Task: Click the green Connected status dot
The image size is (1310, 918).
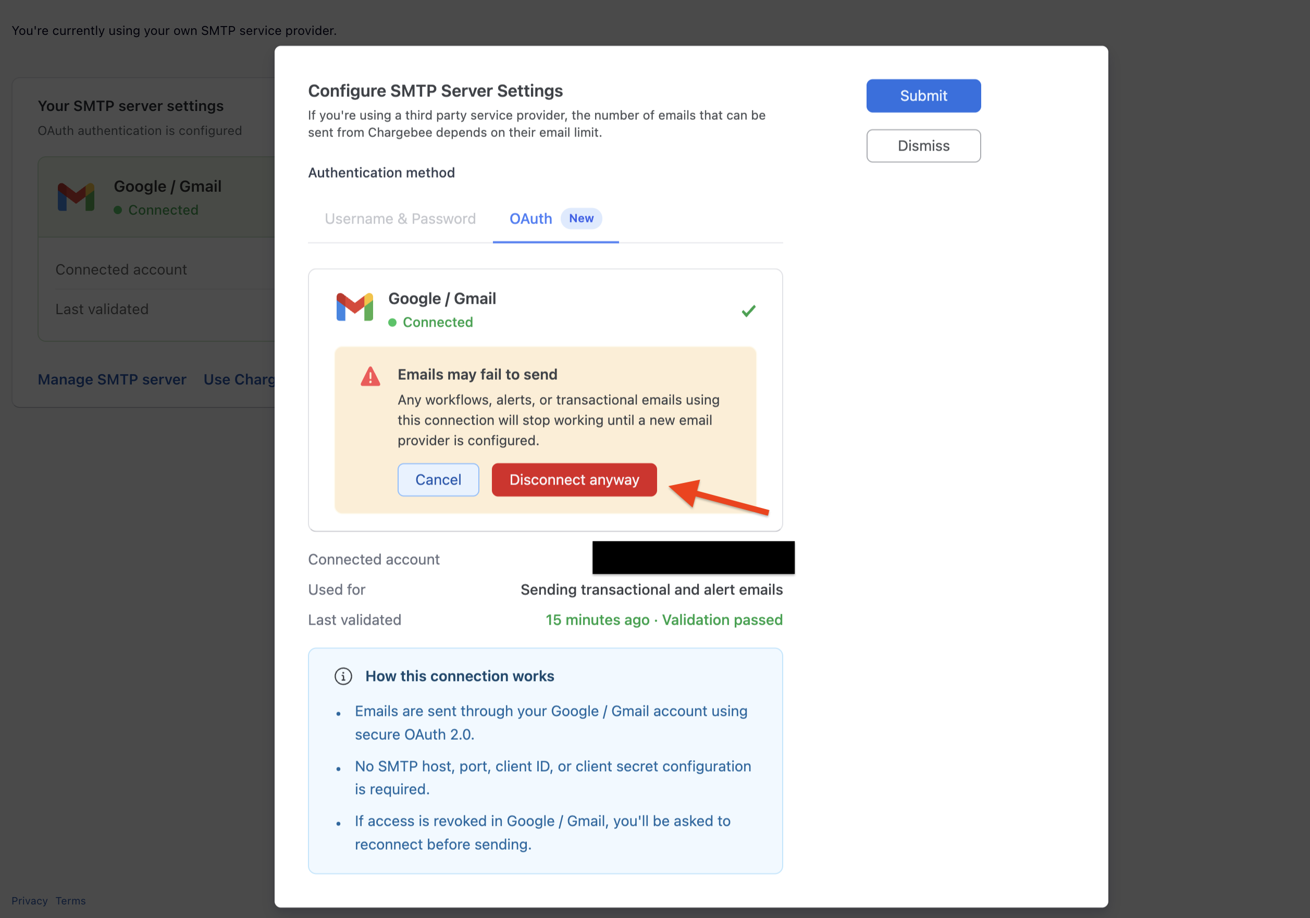Action: 393,322
